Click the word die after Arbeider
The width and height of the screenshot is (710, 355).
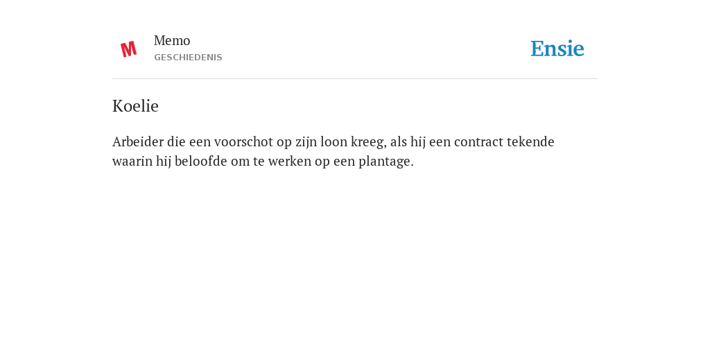pos(176,141)
